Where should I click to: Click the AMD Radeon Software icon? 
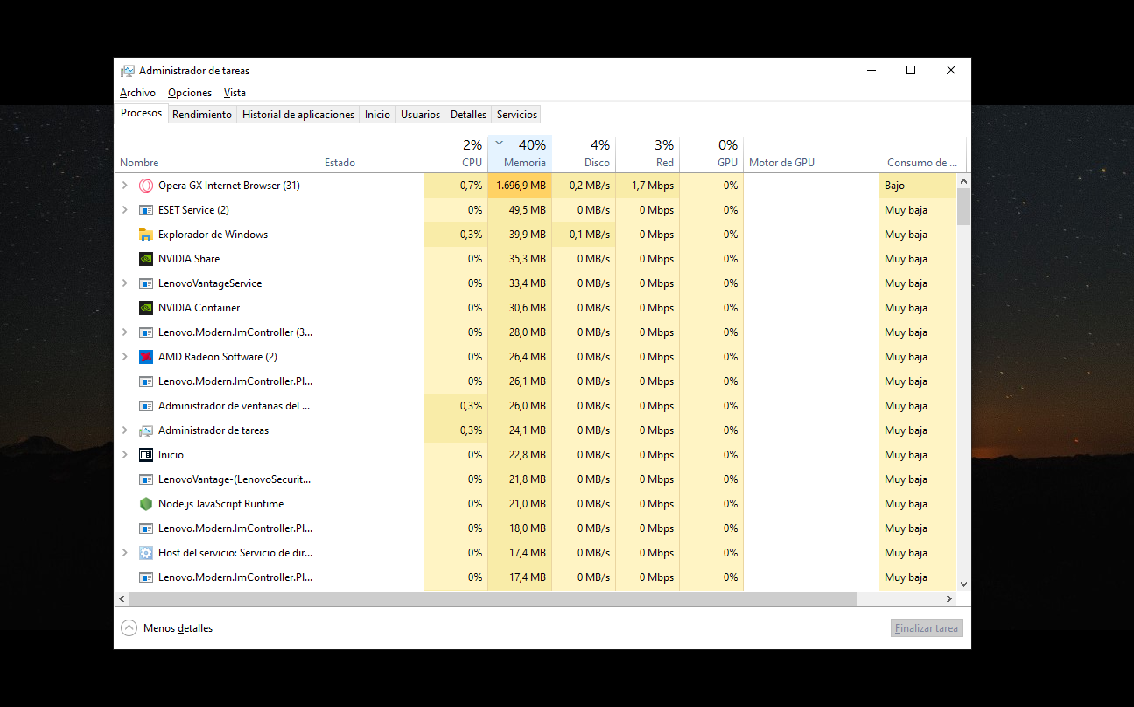pyautogui.click(x=146, y=357)
